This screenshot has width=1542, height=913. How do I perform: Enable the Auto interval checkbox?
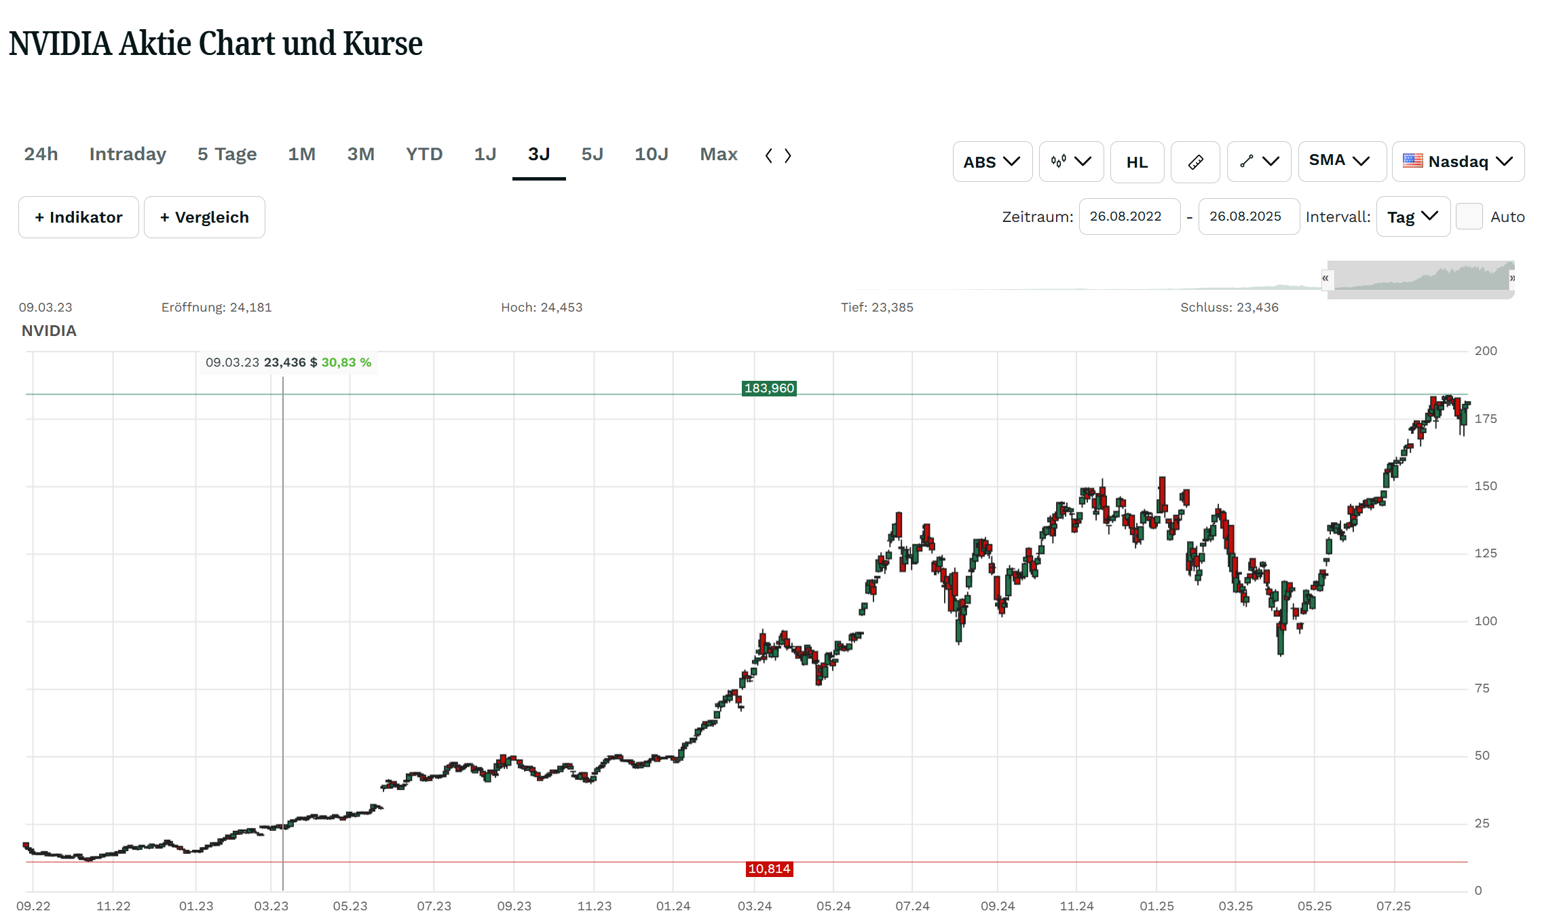[x=1469, y=217]
